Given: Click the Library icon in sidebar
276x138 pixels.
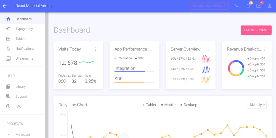Looking at the screenshot, I should [x=8, y=87].
